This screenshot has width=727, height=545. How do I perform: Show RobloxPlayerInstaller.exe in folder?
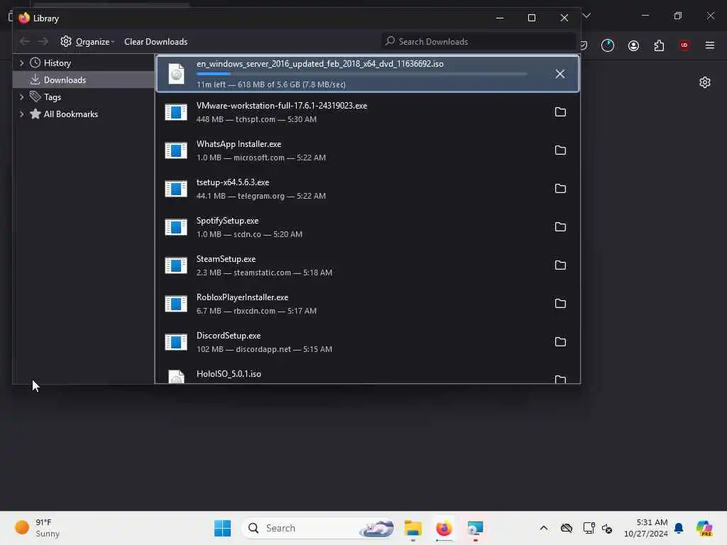(x=560, y=303)
